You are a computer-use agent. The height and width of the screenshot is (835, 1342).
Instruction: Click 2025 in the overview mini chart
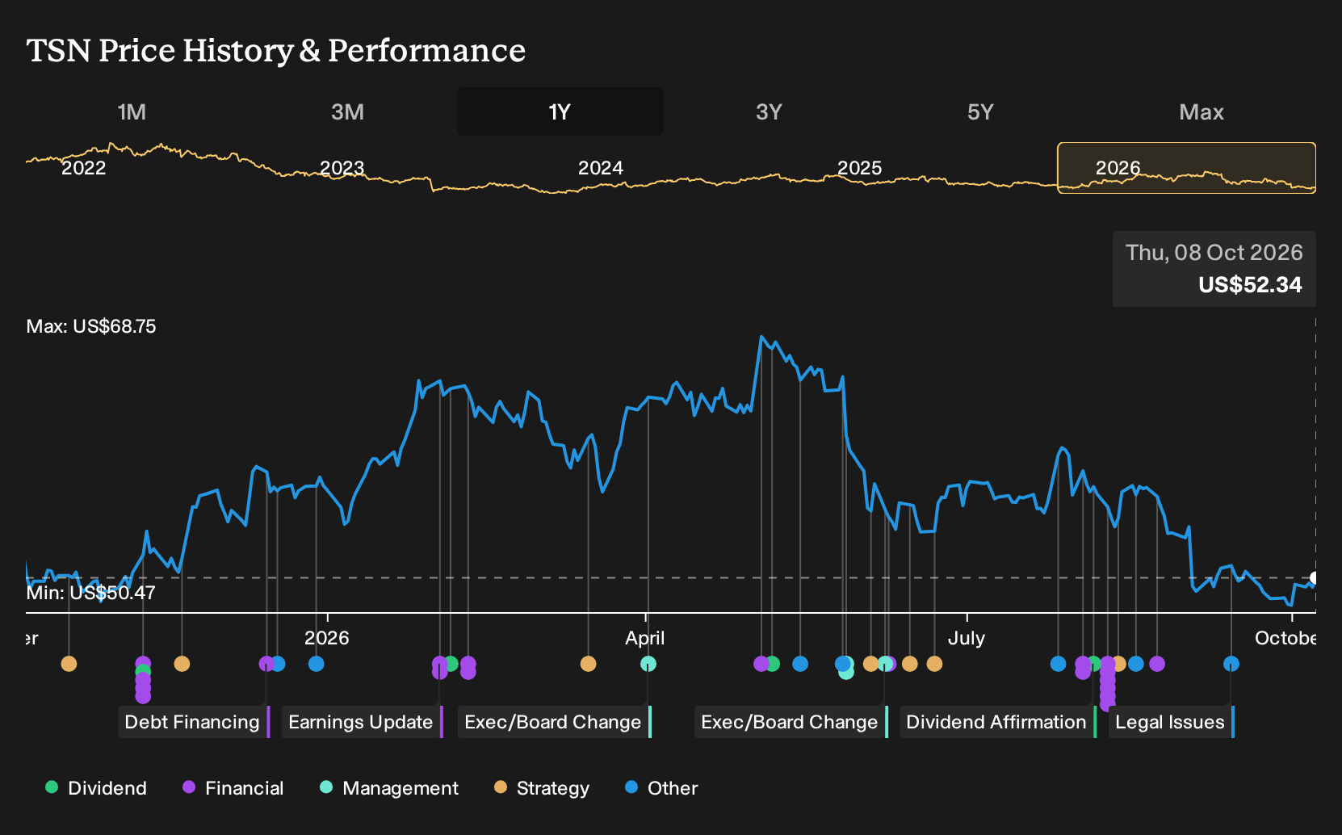pos(859,168)
